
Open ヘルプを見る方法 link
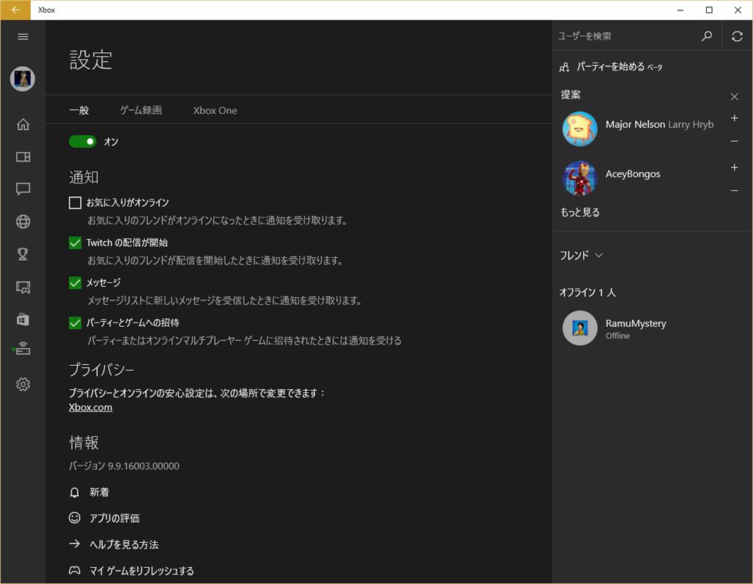124,544
